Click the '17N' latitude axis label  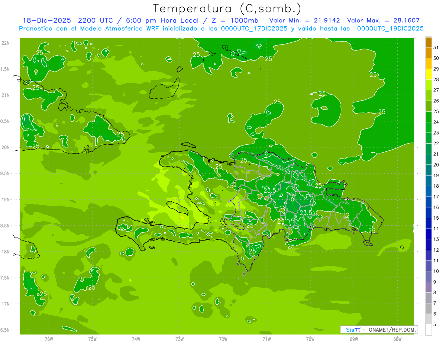pos(6,304)
